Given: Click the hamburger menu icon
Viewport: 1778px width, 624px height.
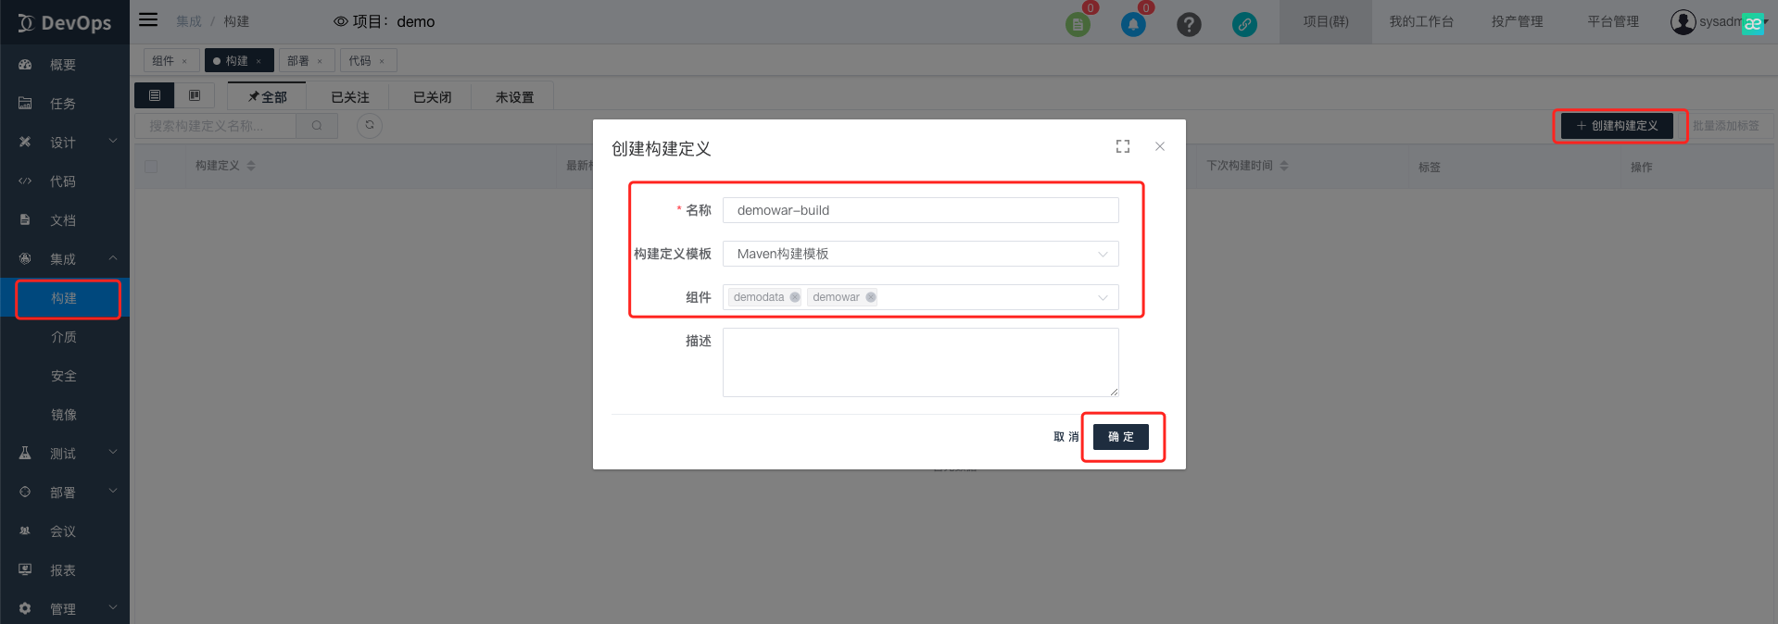Looking at the screenshot, I should (148, 20).
